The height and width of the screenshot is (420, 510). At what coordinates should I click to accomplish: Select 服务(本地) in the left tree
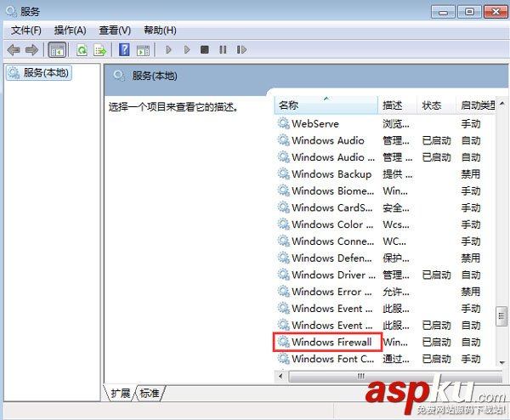pyautogui.click(x=39, y=72)
